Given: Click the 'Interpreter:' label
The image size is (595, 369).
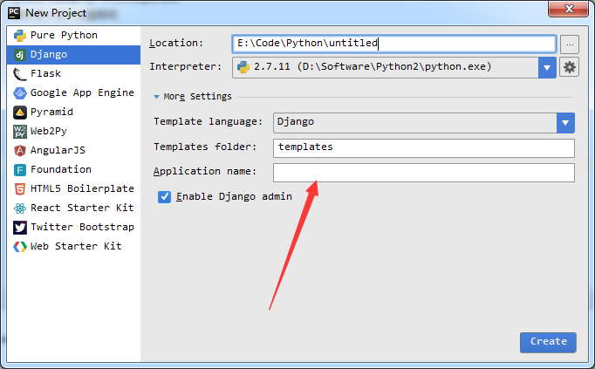Looking at the screenshot, I should click(185, 67).
